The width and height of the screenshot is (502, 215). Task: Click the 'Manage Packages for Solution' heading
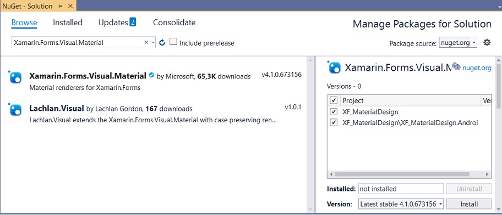coord(422,24)
